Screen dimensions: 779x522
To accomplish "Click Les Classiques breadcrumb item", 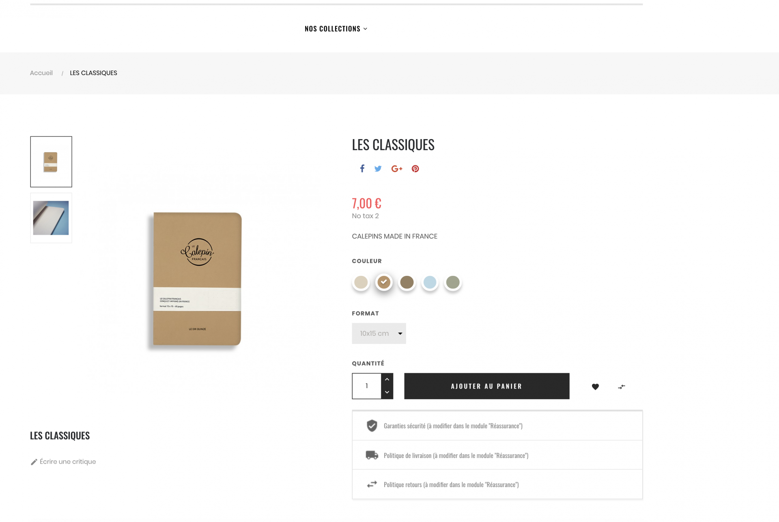I will (93, 73).
